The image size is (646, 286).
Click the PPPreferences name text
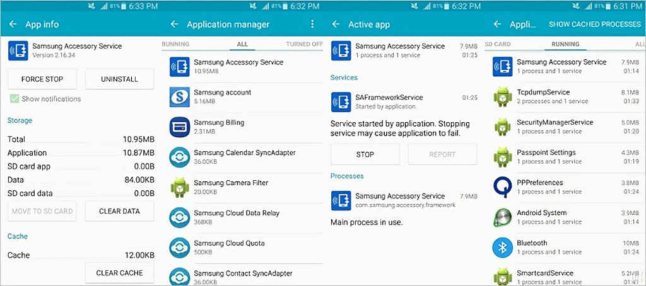(x=540, y=183)
